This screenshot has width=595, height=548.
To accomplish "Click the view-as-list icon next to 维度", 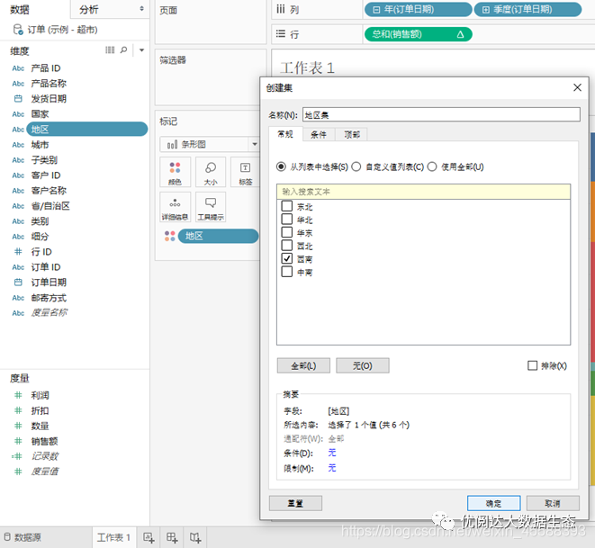I will (110, 50).
